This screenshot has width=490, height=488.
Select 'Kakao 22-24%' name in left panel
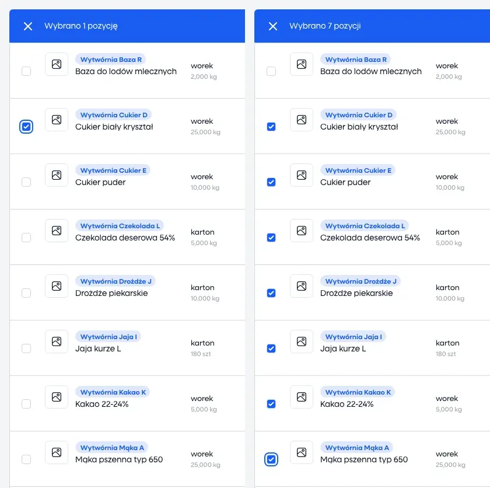[x=102, y=404]
